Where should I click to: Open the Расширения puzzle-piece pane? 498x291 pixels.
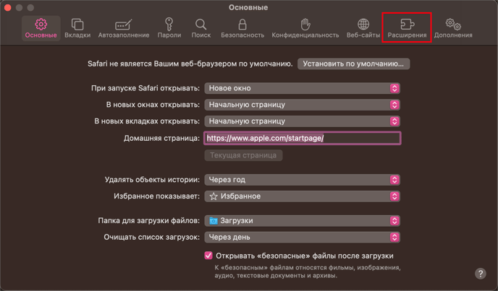[x=407, y=28]
